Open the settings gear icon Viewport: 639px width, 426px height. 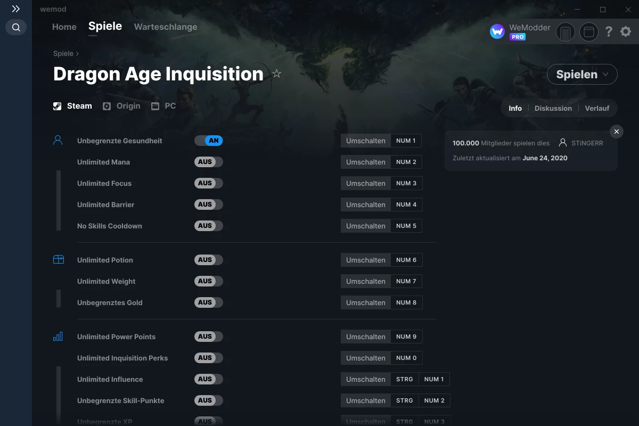[625, 31]
